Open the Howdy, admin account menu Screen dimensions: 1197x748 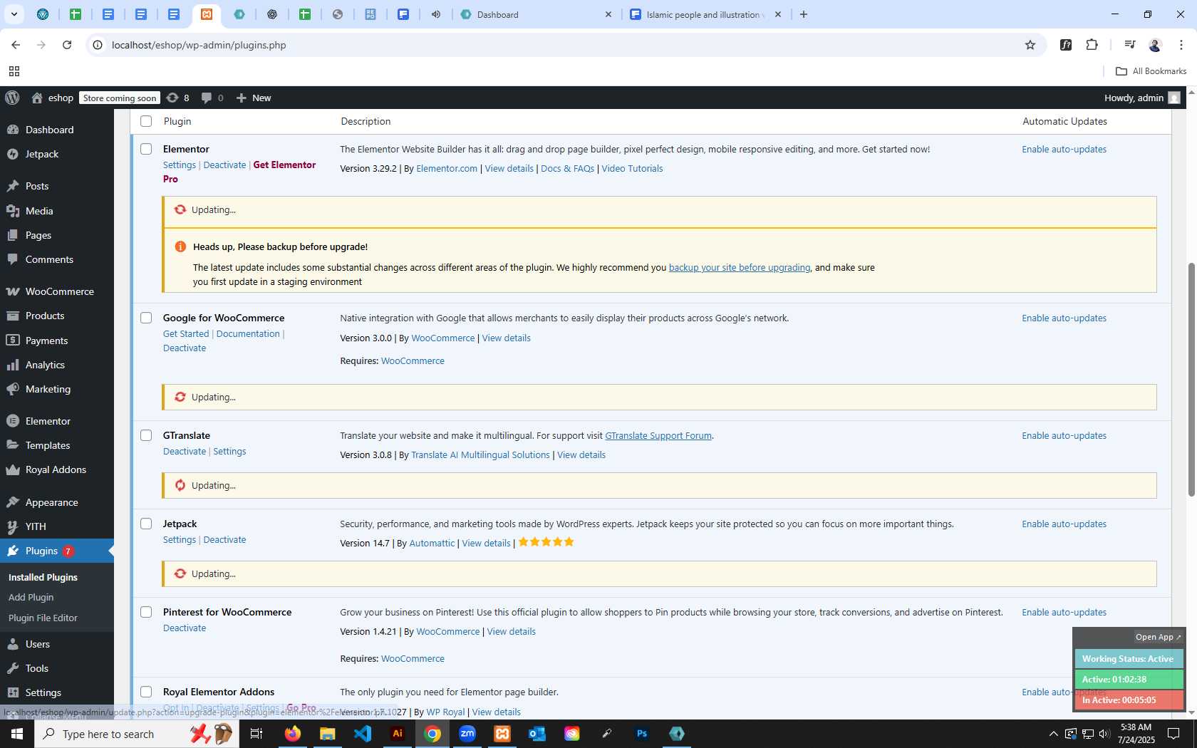(x=1142, y=98)
